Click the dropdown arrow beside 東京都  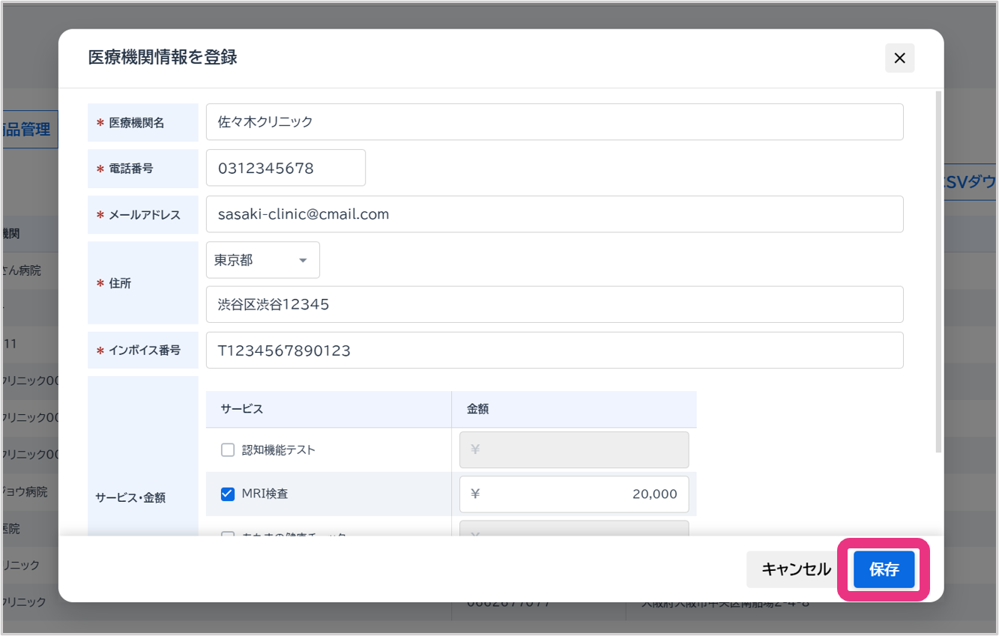tap(303, 261)
